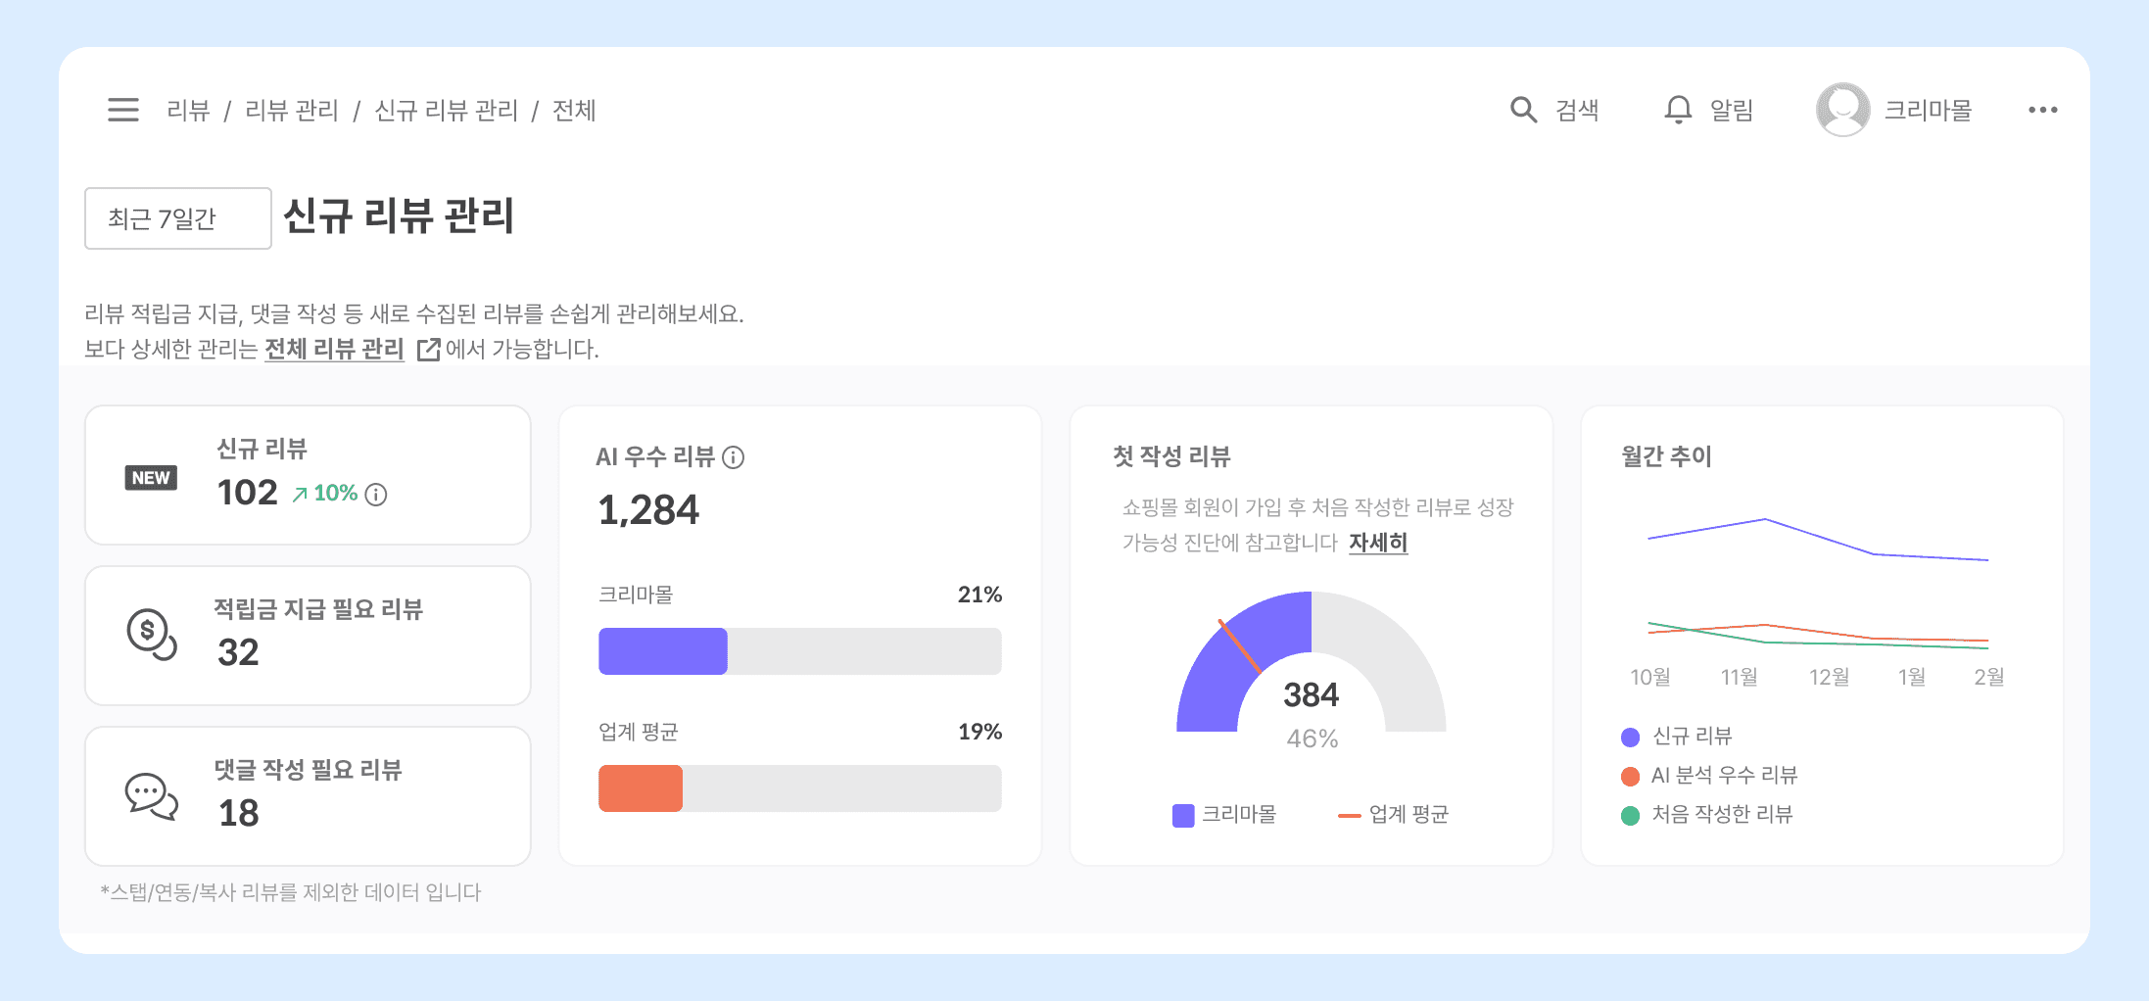Click the speech bubble icon on 댓글 작성 필요 리뷰
This screenshot has height=1001, width=2149.
tap(150, 795)
